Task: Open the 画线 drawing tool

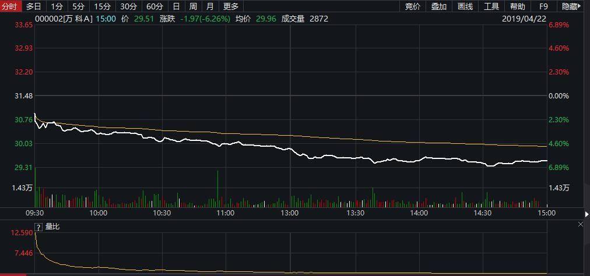Action: tap(465, 6)
